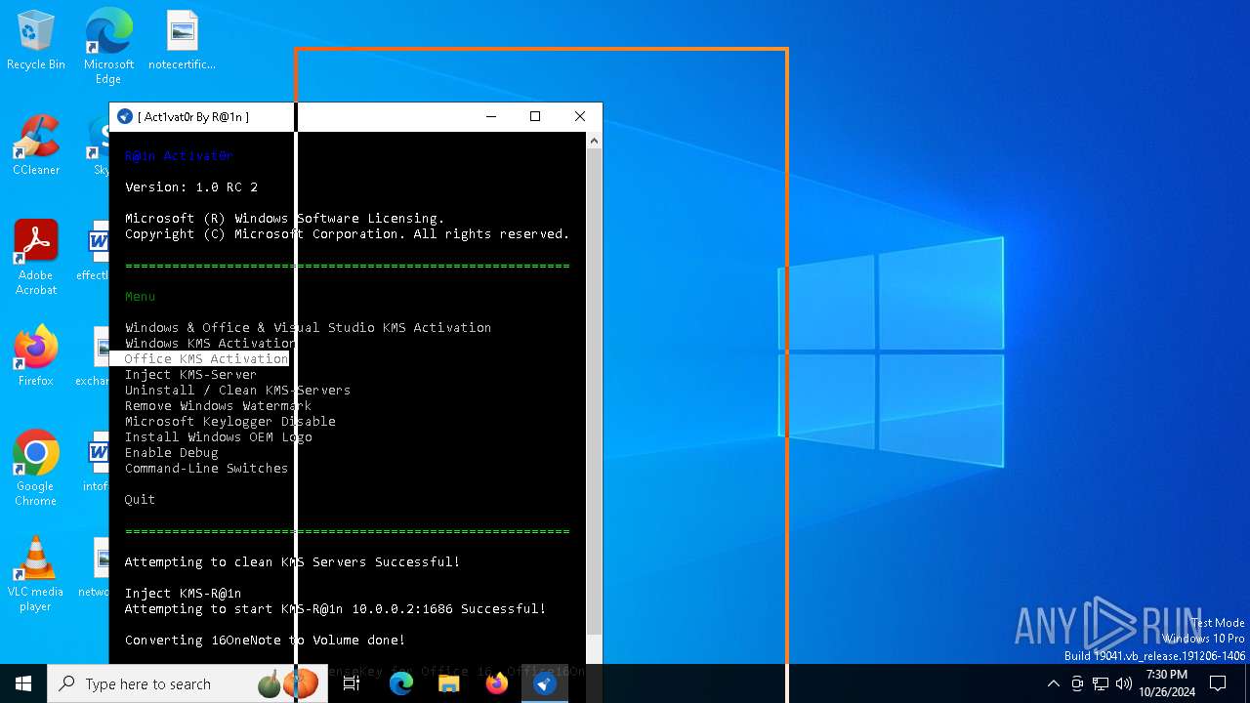Select Microsoft Keylogger Disable entry
Image resolution: width=1250 pixels, height=703 pixels.
229,421
